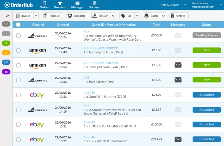The image size is (224, 146).
Task: Click eBay logo on LG G Watch row
Action: tap(37, 139)
